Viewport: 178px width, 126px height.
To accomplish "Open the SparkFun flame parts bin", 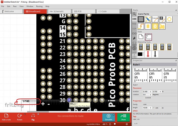I will click(x=134, y=38).
